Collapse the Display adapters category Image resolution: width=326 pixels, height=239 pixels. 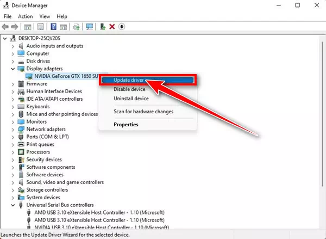point(13,69)
